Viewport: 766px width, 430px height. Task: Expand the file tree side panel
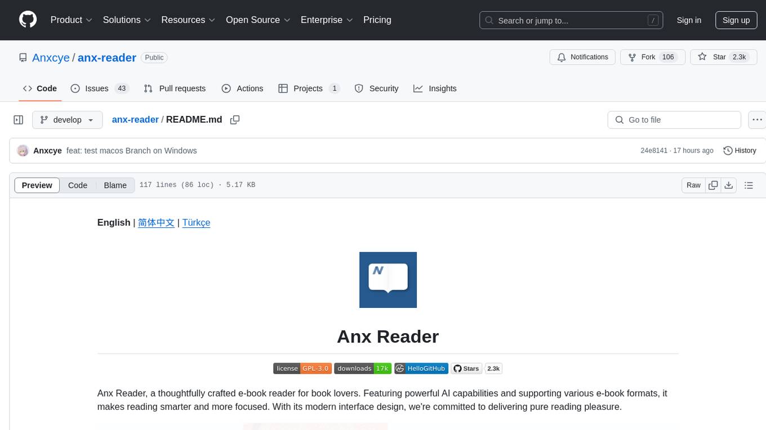point(19,120)
